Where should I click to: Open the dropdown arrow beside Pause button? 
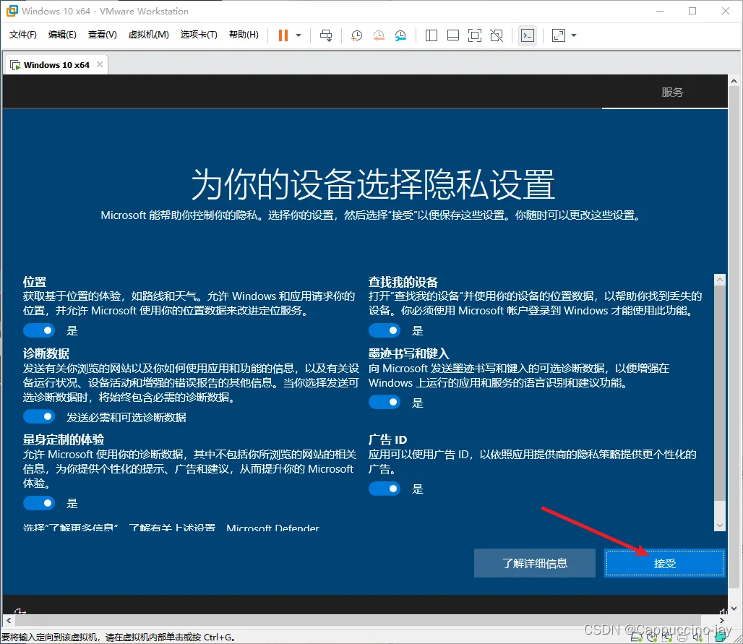pos(299,35)
